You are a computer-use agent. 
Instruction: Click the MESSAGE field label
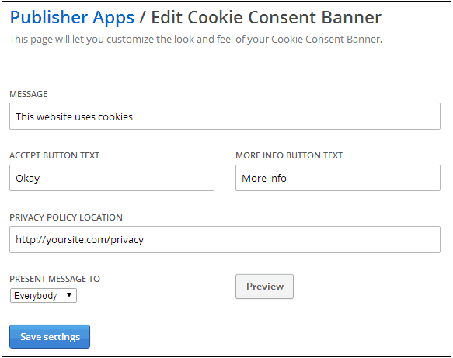28,94
